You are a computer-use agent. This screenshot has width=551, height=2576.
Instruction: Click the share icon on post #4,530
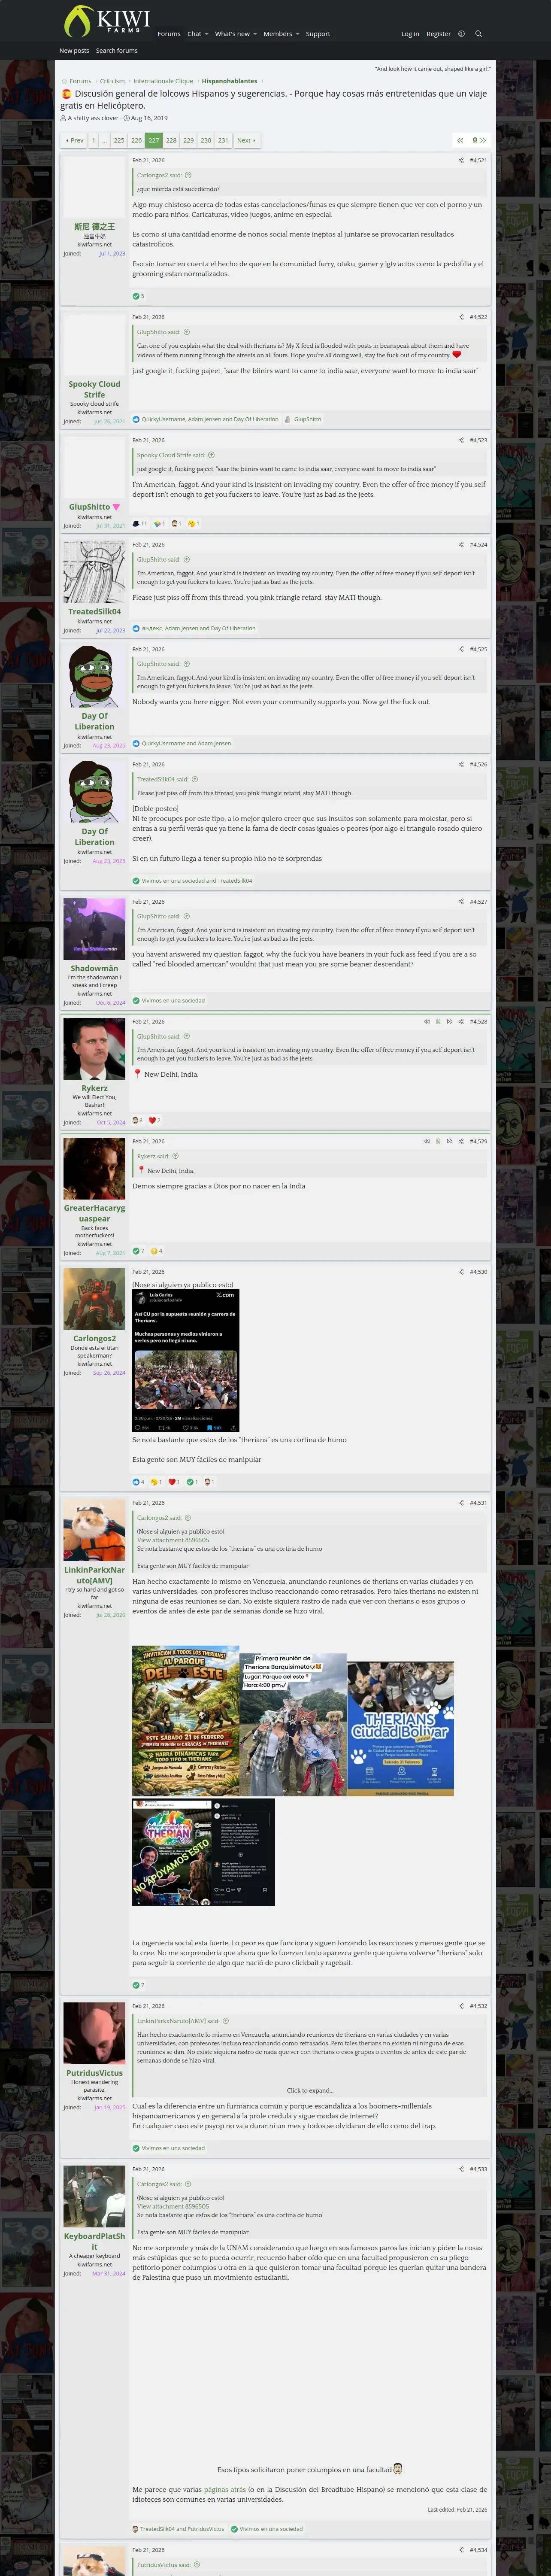click(461, 1272)
